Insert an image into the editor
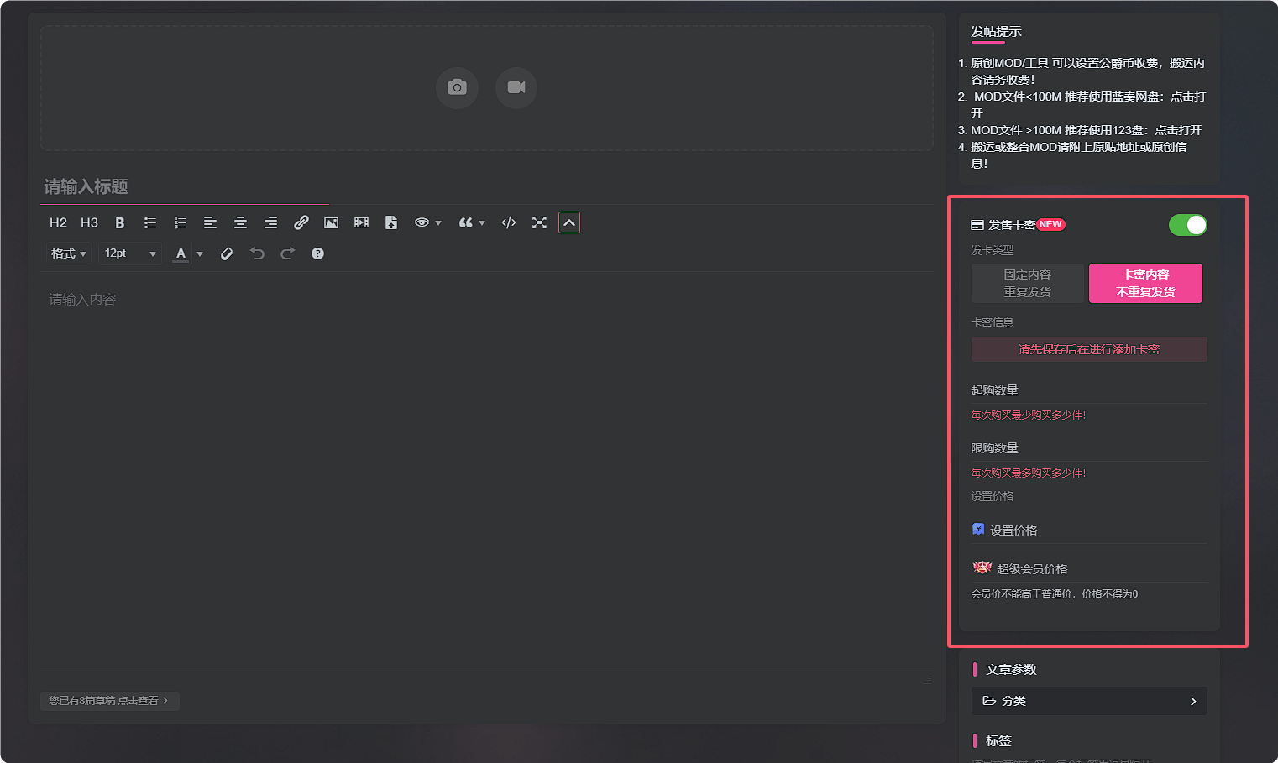Viewport: 1278px width, 763px height. pyautogui.click(x=331, y=222)
